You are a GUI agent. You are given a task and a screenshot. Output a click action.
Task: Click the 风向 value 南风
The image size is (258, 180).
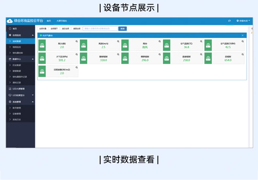[x=145, y=47]
